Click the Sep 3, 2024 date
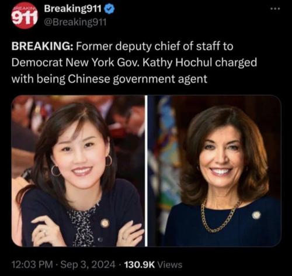 pos(88,265)
